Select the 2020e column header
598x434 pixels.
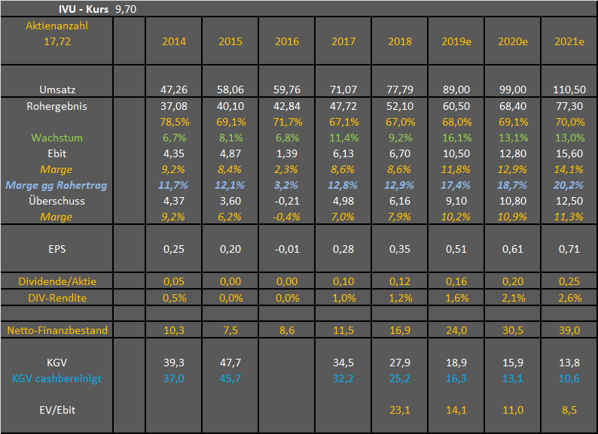click(x=513, y=41)
